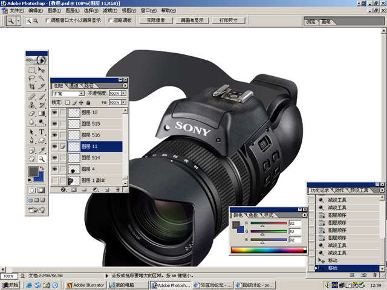Viewport: 387px width, 290px height.
Task: Hide layer 图层 4 eye icon
Action: click(54, 169)
